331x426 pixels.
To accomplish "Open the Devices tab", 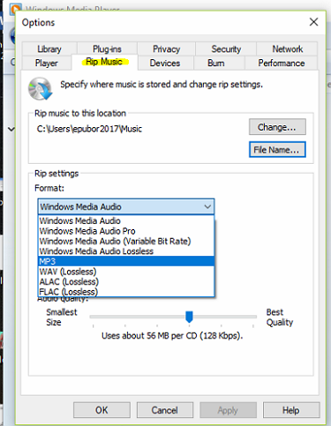I will click(165, 63).
